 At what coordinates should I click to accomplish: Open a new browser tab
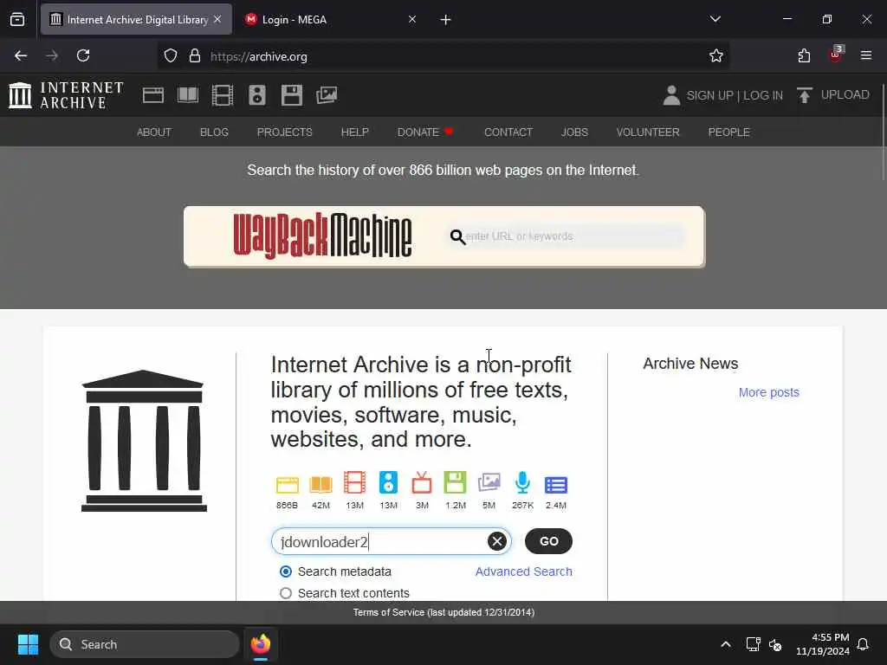(446, 20)
